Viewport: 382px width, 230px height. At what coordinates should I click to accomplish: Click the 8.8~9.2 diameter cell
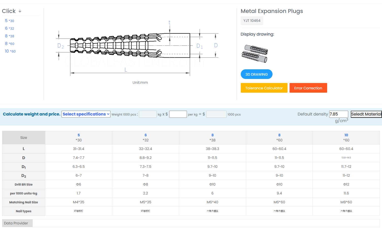pos(146,158)
